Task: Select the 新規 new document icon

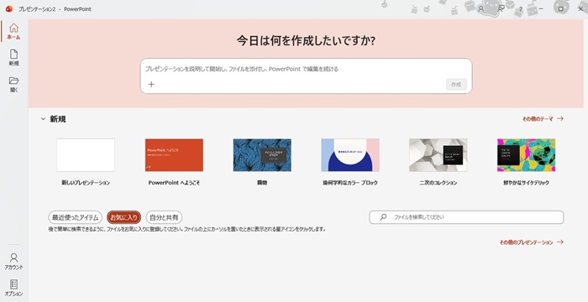Action: point(14,57)
